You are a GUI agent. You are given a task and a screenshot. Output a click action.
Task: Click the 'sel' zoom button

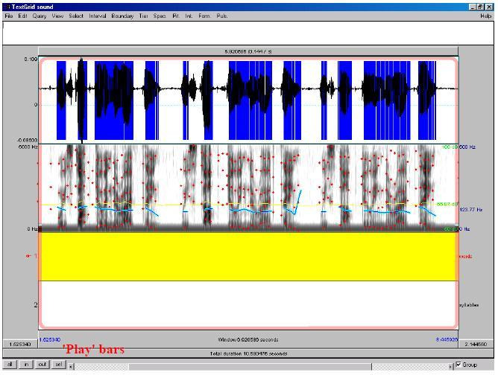click(59, 365)
